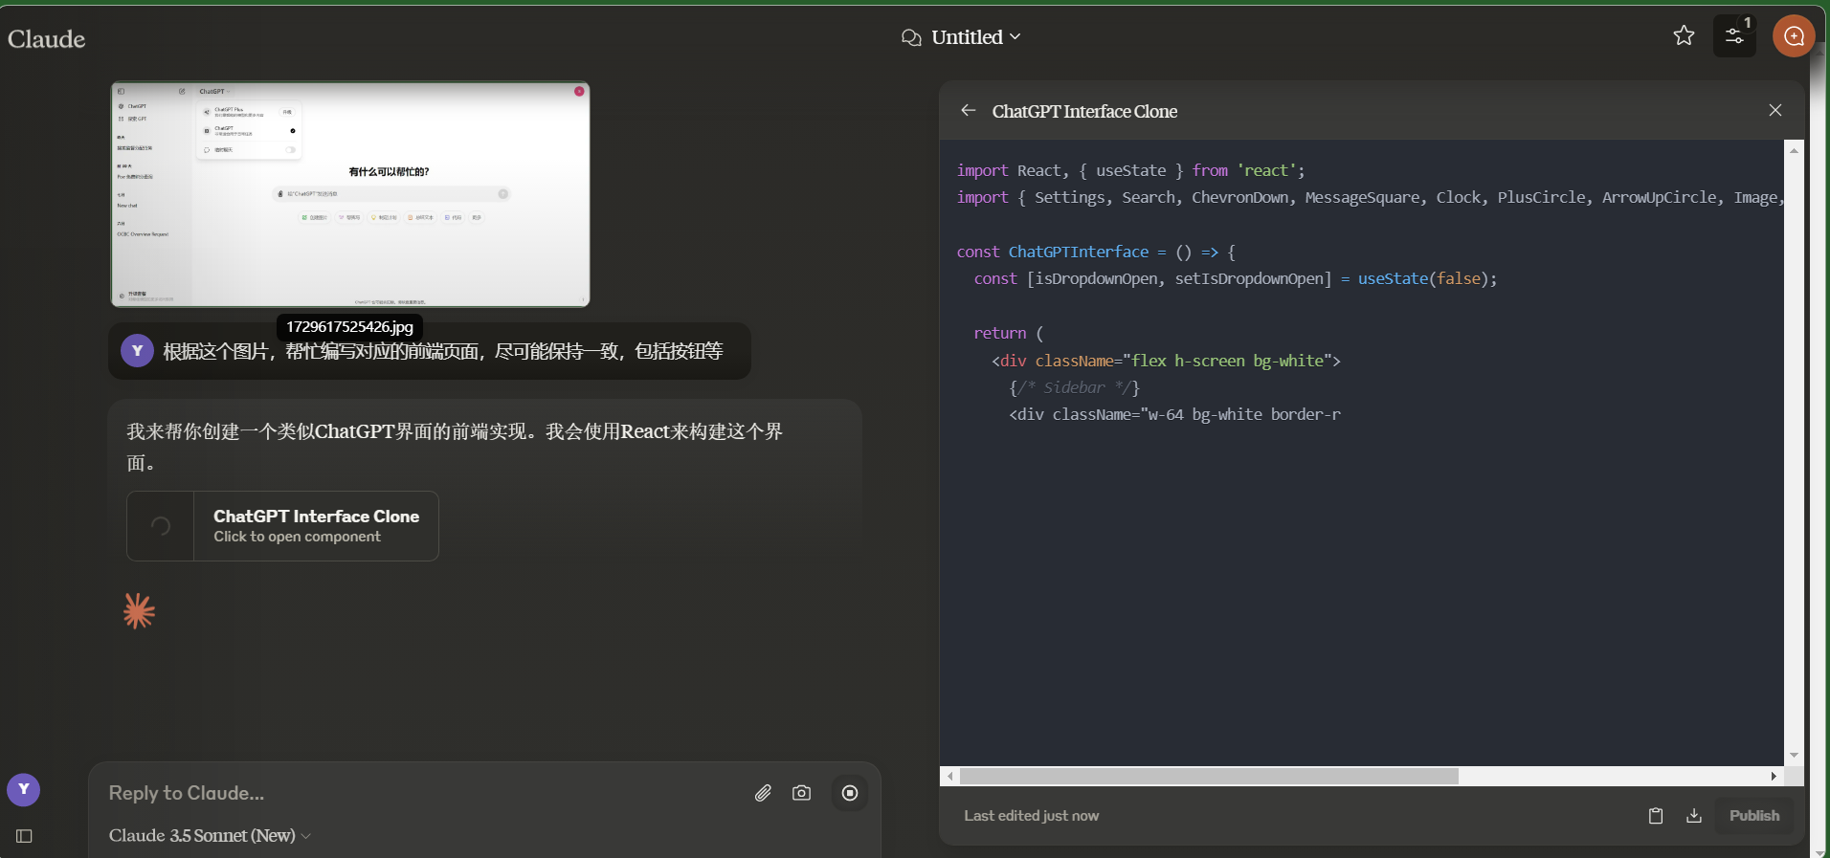Click the chat bubble icon beside Untitled
The height and width of the screenshot is (858, 1830).
click(911, 37)
